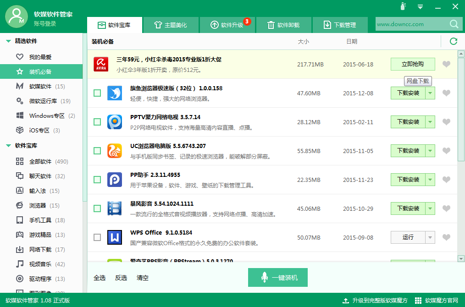The image size is (465, 307).
Task: Open the 下载安装 dropdown for 暴风影音
Action: coord(431,208)
